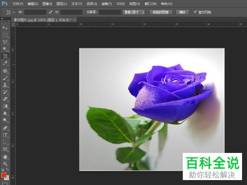Image resolution: width=247 pixels, height=185 pixels.
Task: Select the Move tool
Action: point(5,28)
